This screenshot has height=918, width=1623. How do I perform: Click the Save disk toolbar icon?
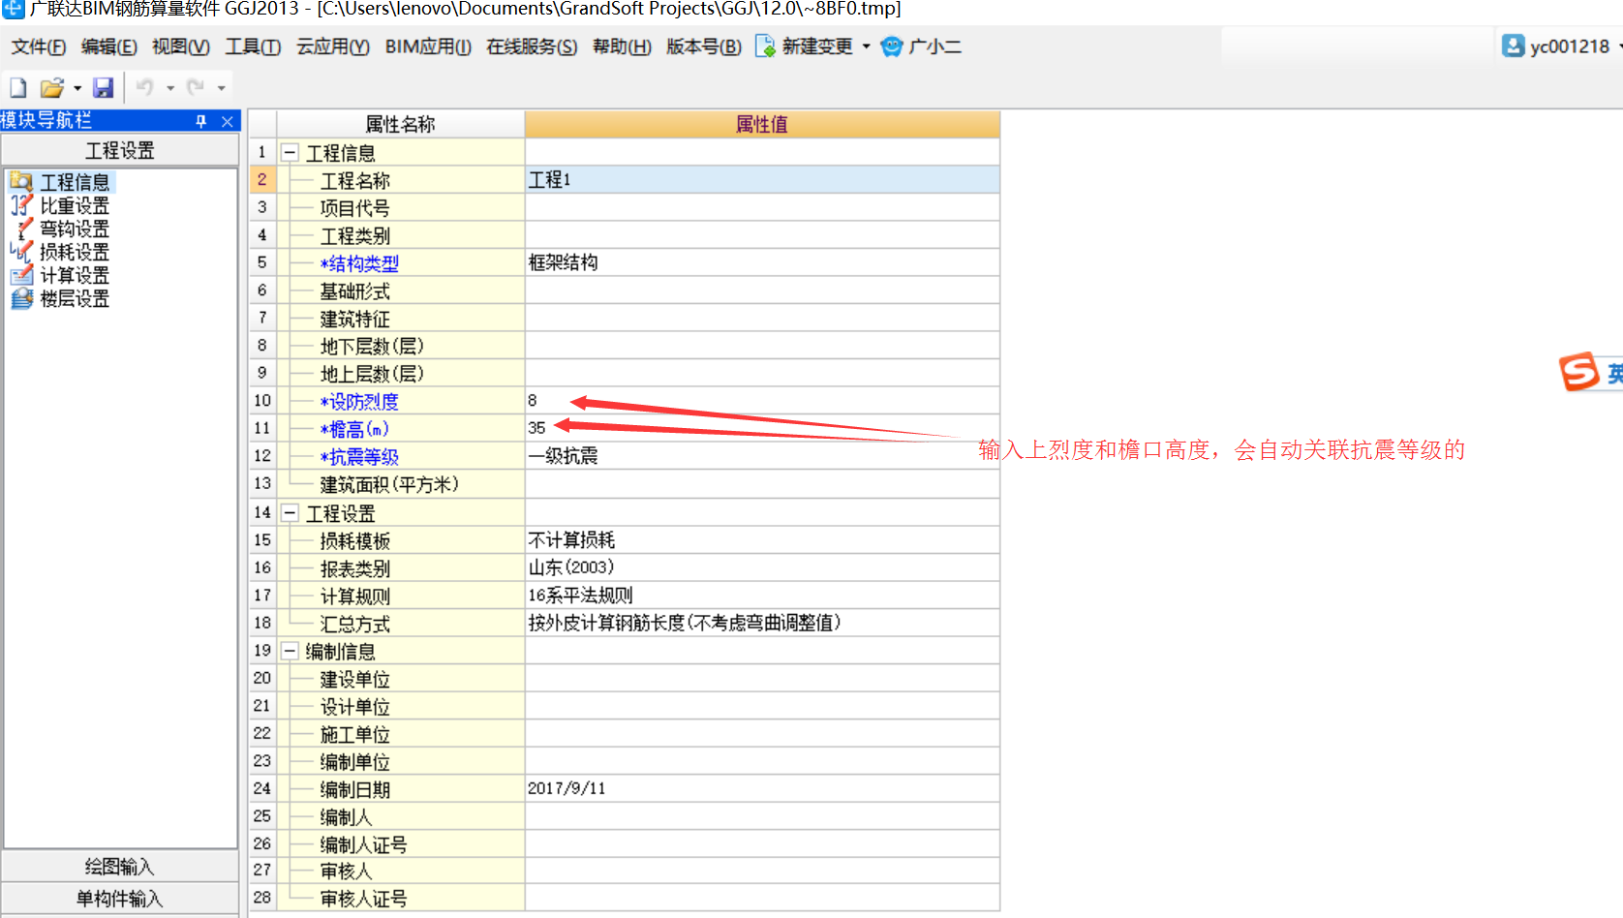point(103,88)
